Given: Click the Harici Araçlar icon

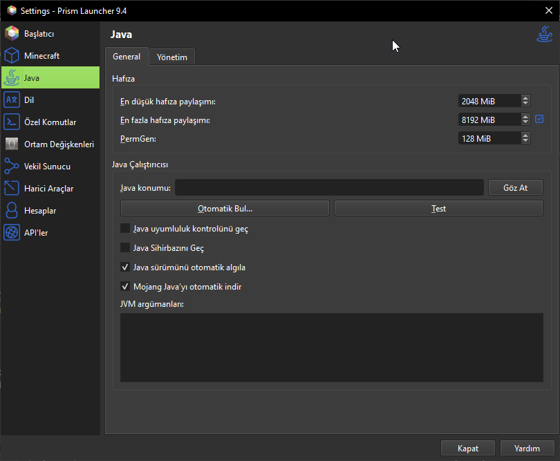Looking at the screenshot, I should point(12,189).
